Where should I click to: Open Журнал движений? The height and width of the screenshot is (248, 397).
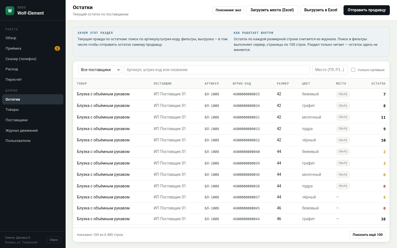point(33,131)
